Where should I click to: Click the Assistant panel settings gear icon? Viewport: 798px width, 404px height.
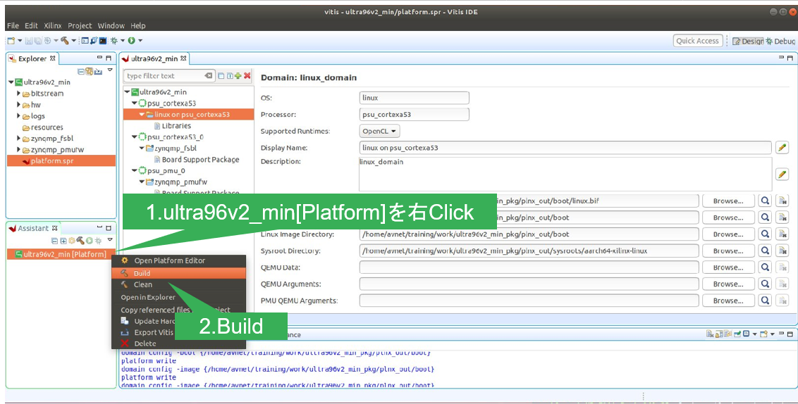(x=72, y=241)
